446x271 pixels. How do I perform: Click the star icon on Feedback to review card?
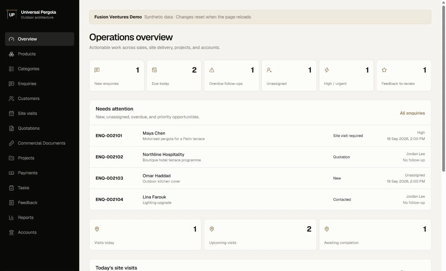coord(384,70)
